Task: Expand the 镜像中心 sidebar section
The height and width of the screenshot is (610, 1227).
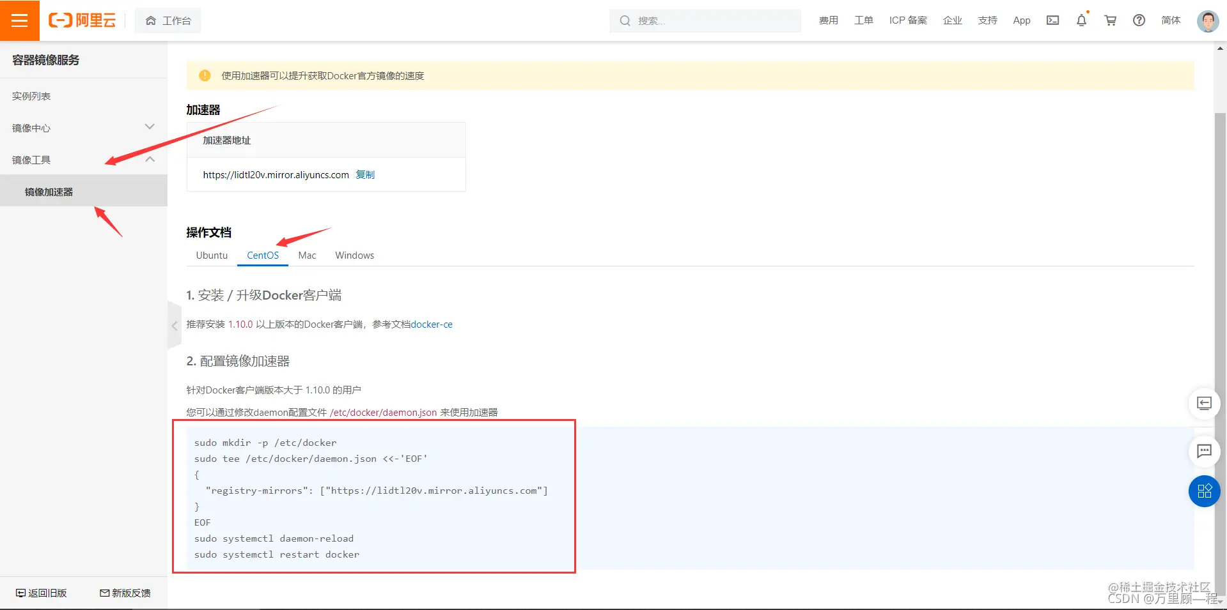Action: [83, 128]
